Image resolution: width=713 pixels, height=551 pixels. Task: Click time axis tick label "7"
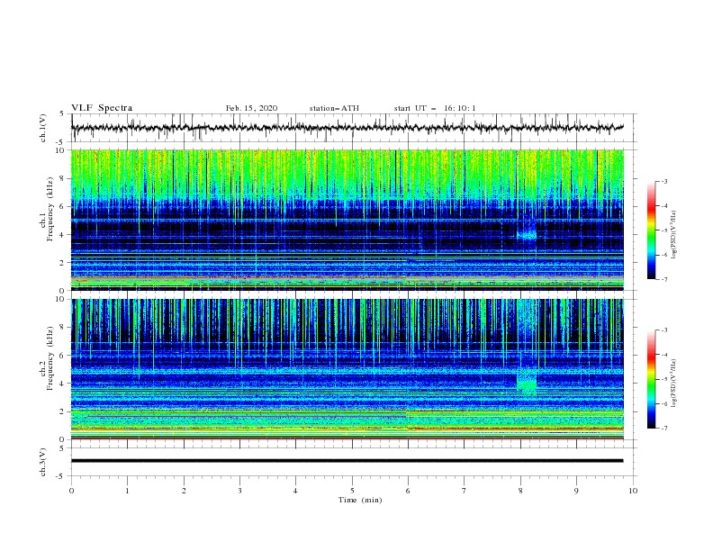tap(465, 491)
